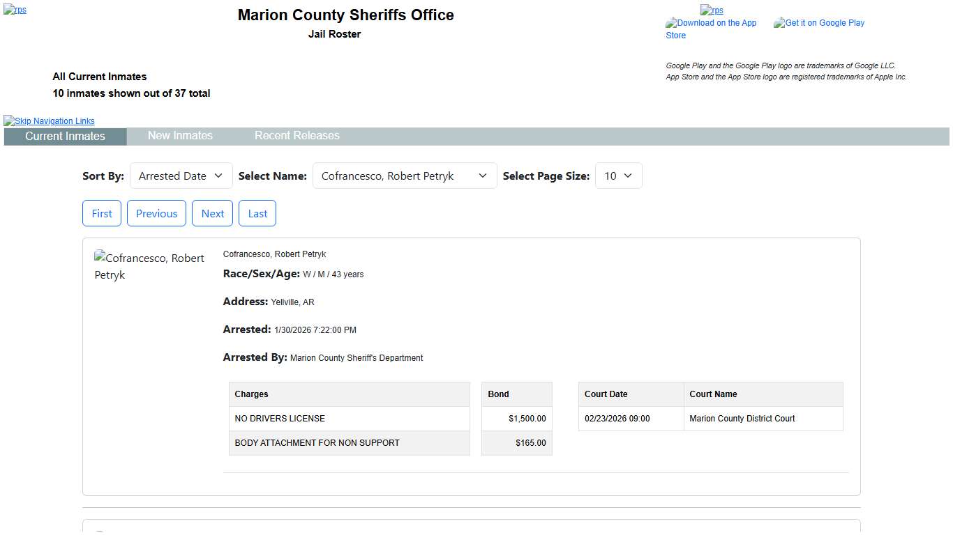Switch to the Current Inmates tab
Image resolution: width=953 pixels, height=535 pixels.
point(65,137)
